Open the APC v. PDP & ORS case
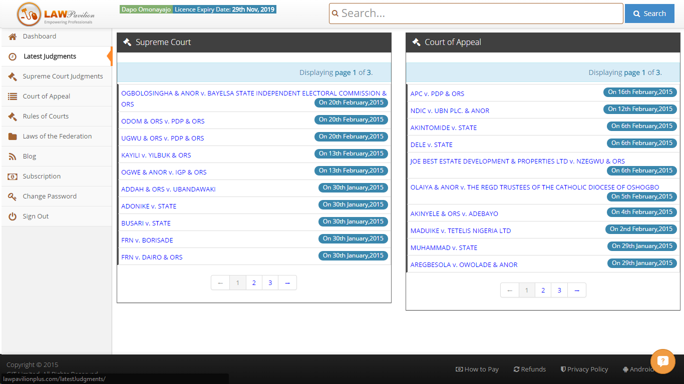The image size is (684, 384). tap(437, 94)
